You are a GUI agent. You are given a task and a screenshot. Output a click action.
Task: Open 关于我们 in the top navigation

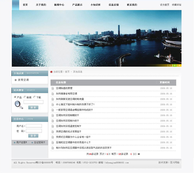pyautogui.click(x=41, y=5)
